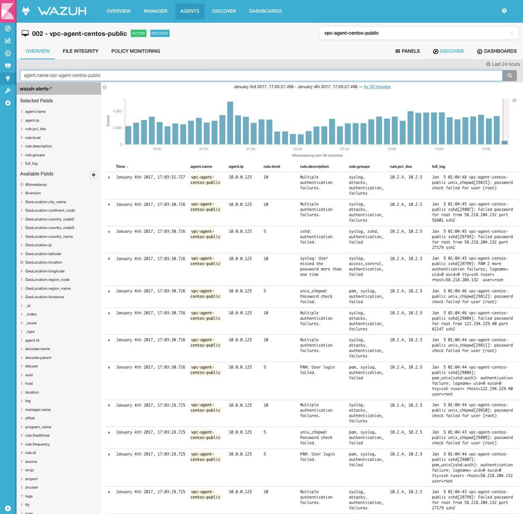The image size is (523, 514).
Task: Select the wazuh-alerts-* index pattern
Action: point(59,89)
